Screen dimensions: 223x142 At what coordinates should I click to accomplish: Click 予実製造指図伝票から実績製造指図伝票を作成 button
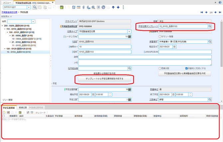pyautogui.click(x=185, y=74)
